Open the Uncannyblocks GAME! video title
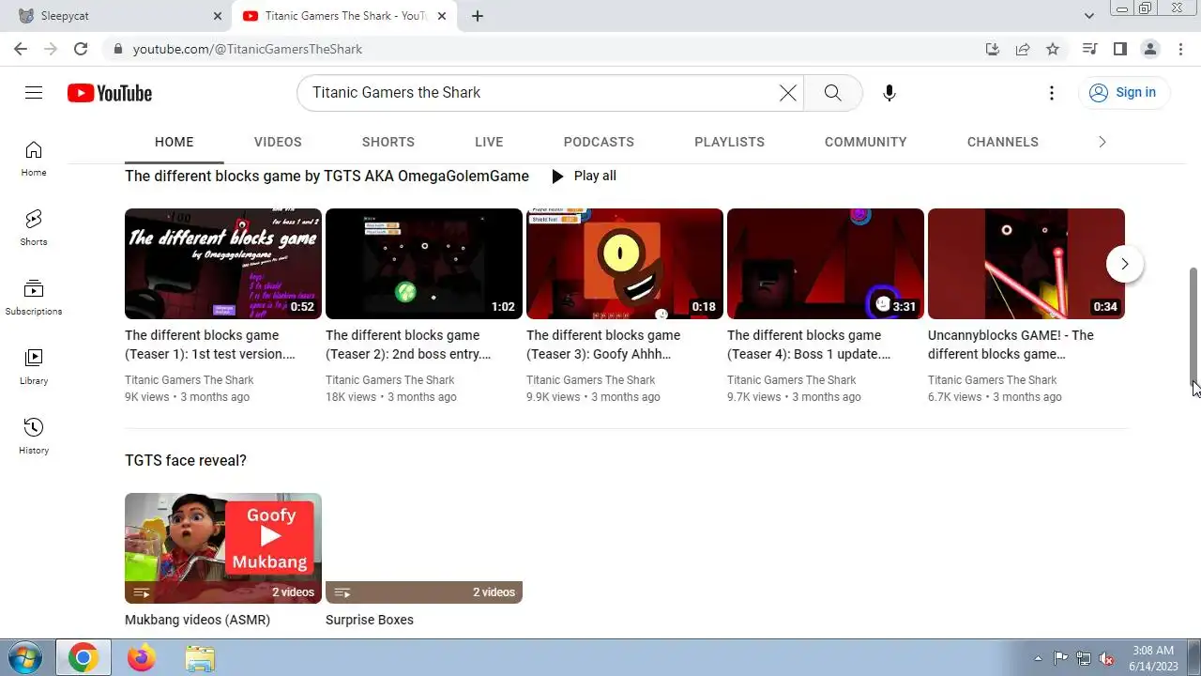Image resolution: width=1201 pixels, height=676 pixels. point(1011,345)
